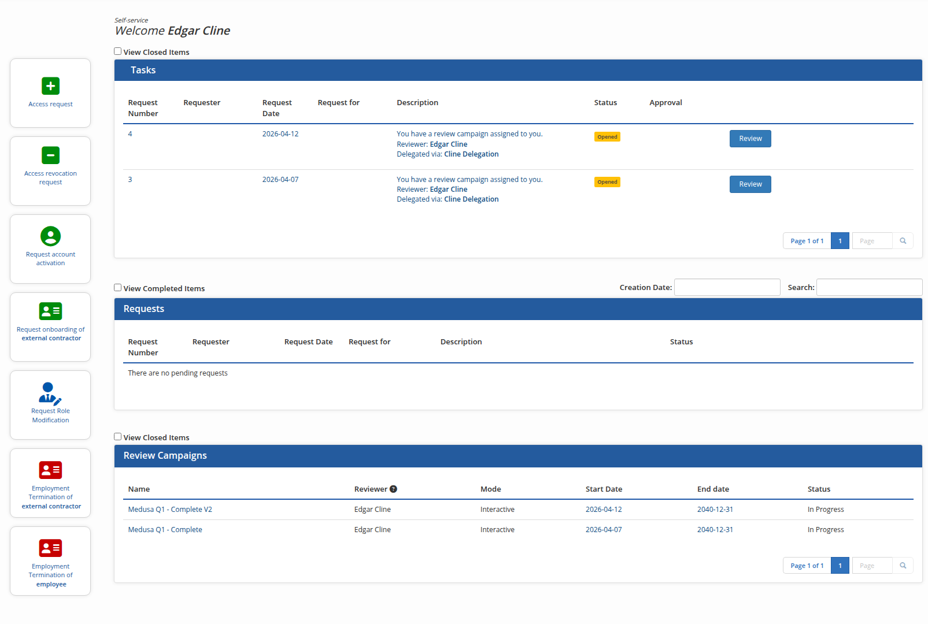This screenshot has height=624, width=928.
Task: Open Medusa Q1 - Complete V2 campaign
Action: [170, 510]
